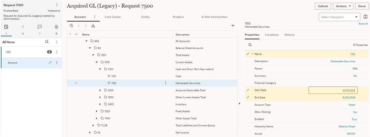Open the Select Viewpoint dropdown
370x137 pixels.
(x=339, y=17)
